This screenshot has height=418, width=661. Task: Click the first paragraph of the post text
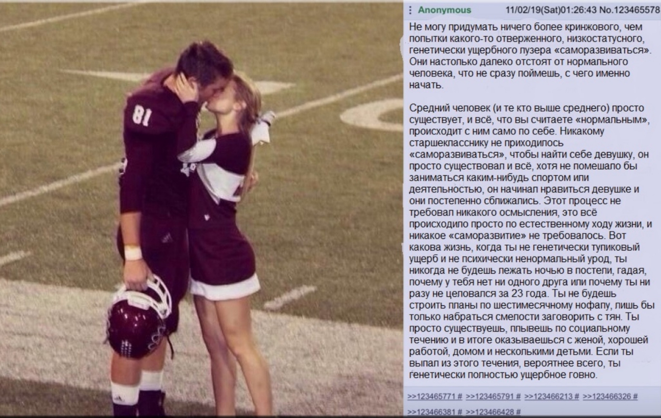pyautogui.click(x=529, y=56)
